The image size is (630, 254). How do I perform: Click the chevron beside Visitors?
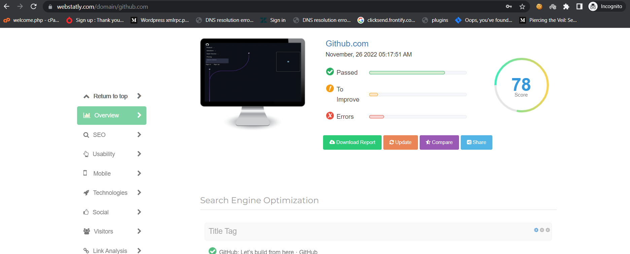[139, 231]
